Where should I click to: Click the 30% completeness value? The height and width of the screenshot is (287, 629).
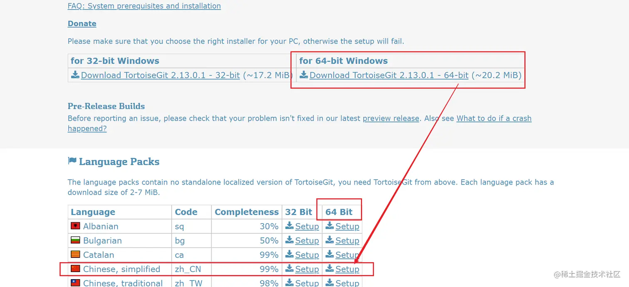269,226
